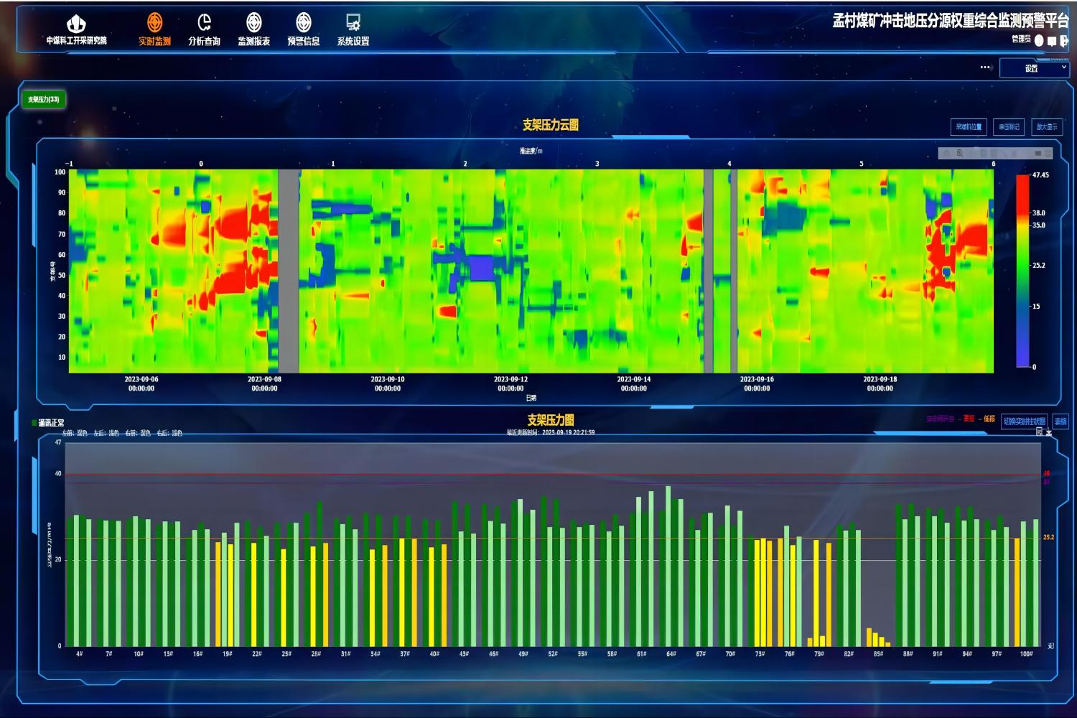Click the data view icon above pressure chart
Viewport: 1077px width, 718px height.
1039,432
